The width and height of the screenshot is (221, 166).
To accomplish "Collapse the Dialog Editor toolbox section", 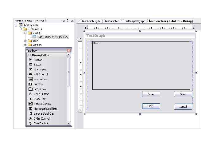I will tap(29, 55).
